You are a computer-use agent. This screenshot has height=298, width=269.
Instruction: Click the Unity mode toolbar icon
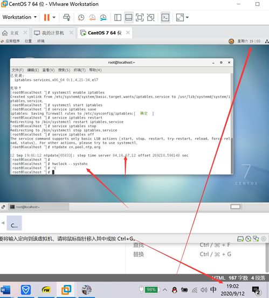tap(151, 17)
